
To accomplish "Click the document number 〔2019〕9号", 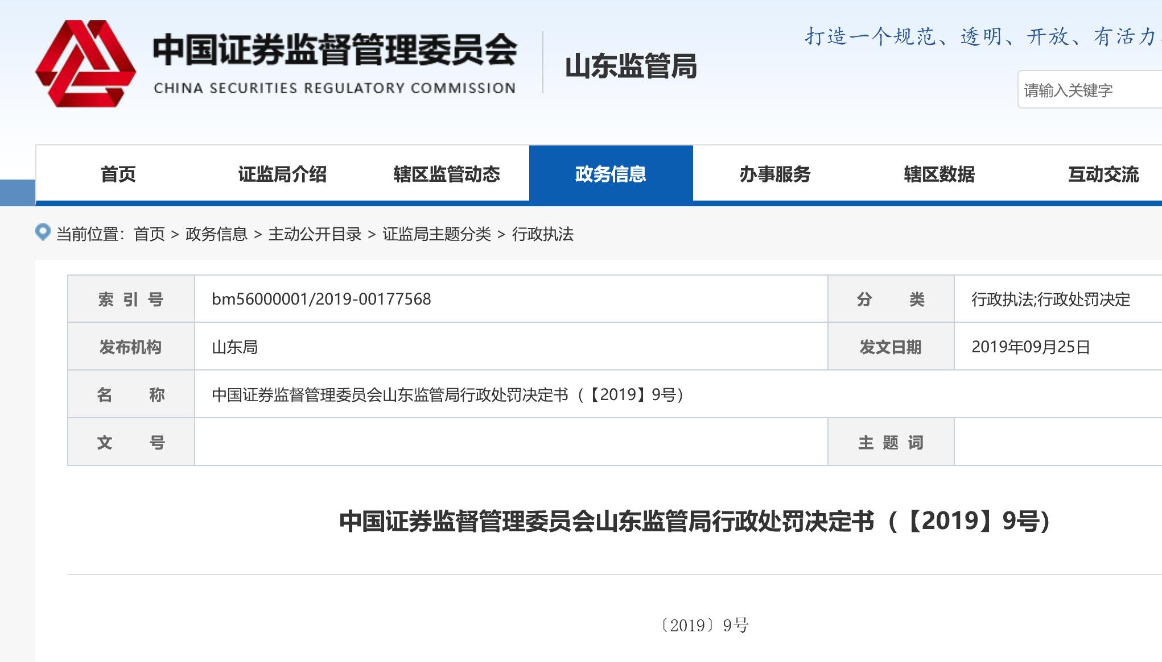I will (704, 625).
